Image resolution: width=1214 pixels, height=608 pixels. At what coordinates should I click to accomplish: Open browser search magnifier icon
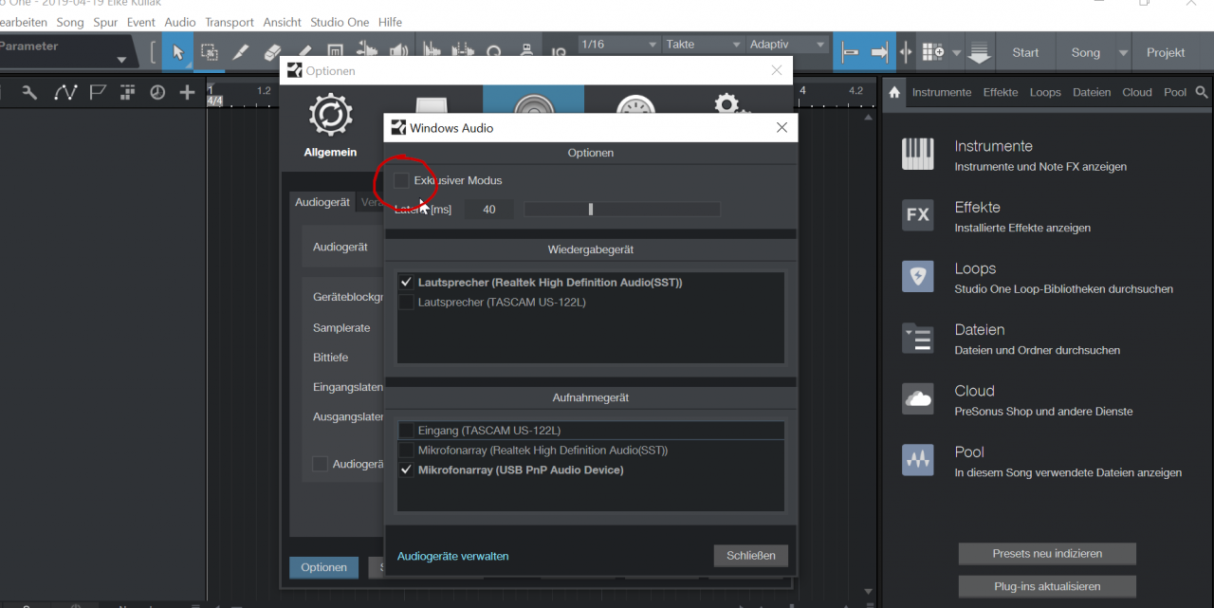click(x=1202, y=92)
